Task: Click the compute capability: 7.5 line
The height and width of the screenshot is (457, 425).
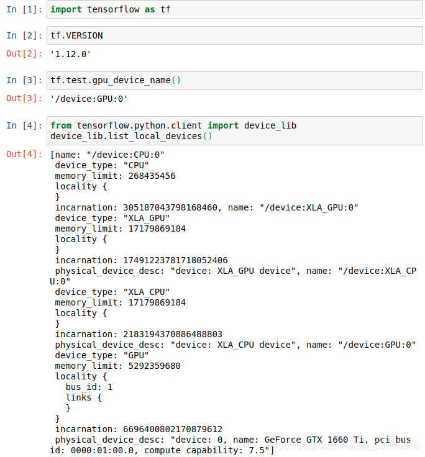Action: click(162, 450)
